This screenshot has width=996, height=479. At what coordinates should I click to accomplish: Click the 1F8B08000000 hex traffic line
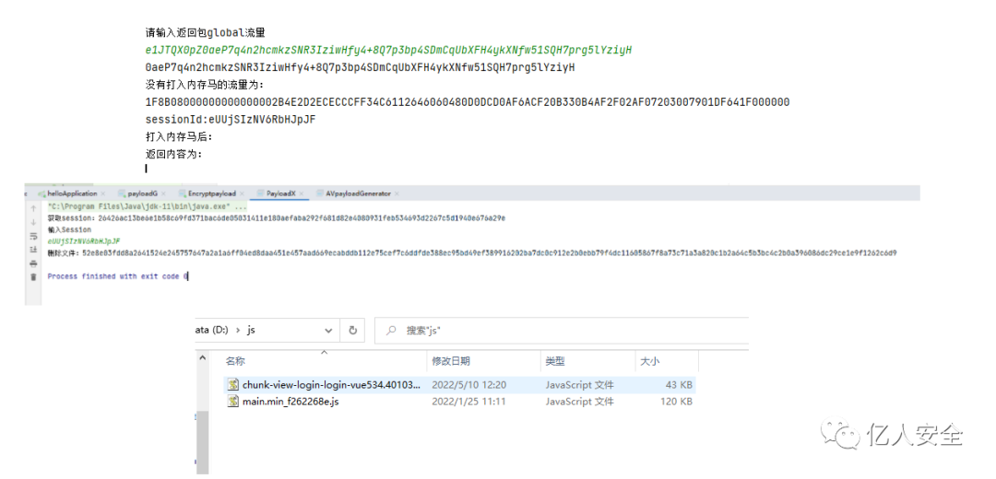(x=468, y=102)
